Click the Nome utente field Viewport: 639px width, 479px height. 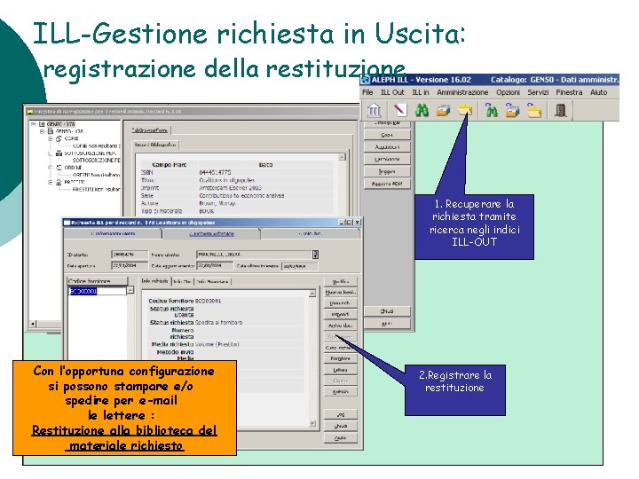[x=255, y=255]
